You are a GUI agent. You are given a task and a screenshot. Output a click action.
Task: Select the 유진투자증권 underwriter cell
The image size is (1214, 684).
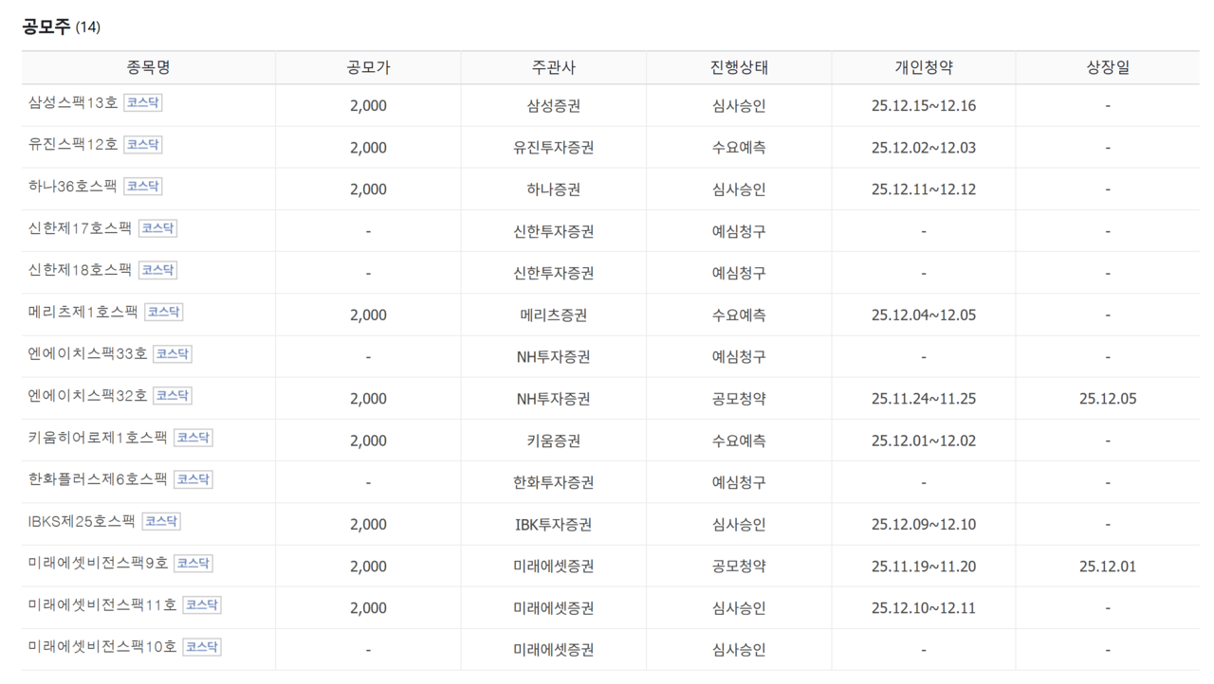[x=554, y=147]
